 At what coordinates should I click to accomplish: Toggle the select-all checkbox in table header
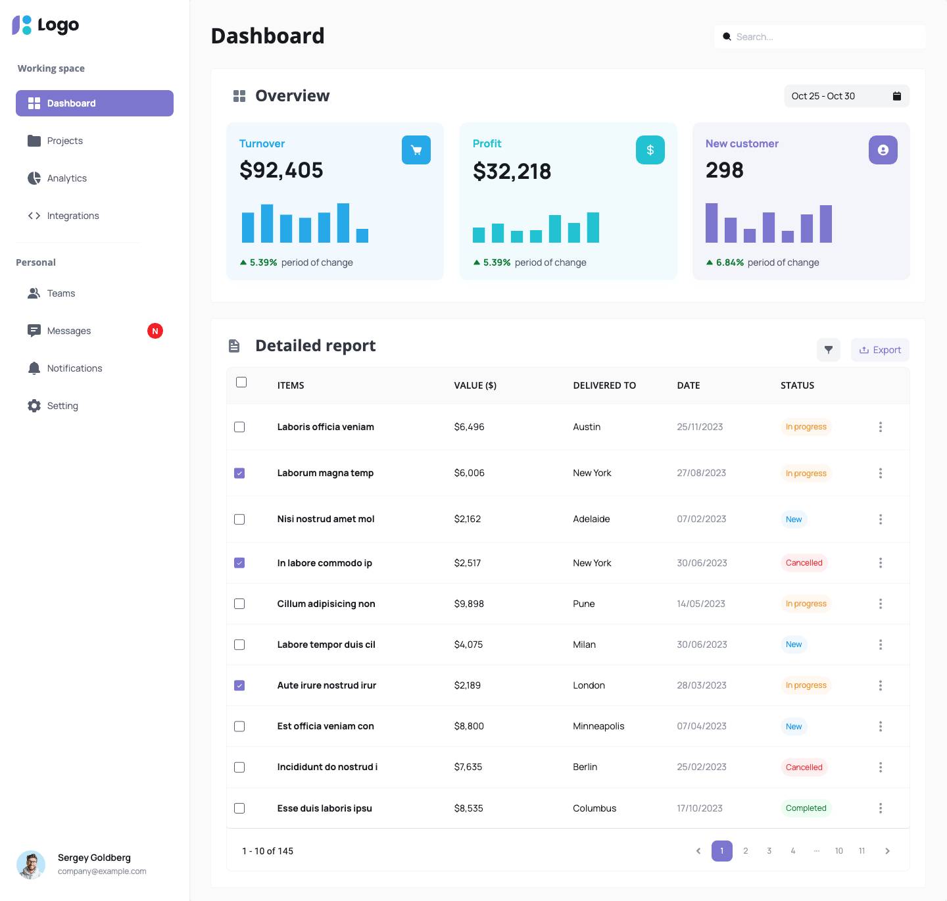[241, 382]
